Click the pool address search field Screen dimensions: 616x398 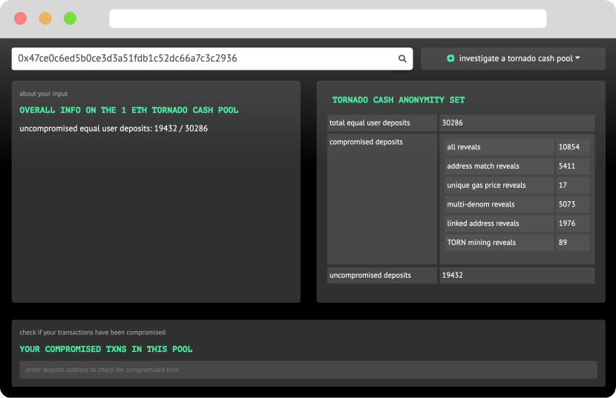[x=212, y=59]
